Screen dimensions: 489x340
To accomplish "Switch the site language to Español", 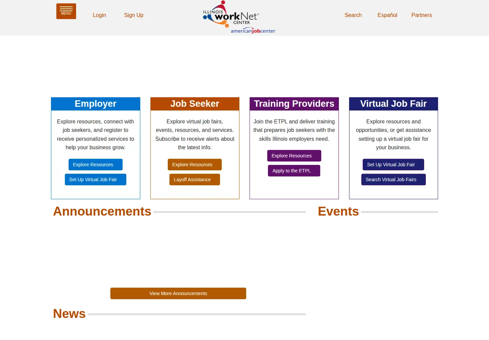I will tap(387, 15).
